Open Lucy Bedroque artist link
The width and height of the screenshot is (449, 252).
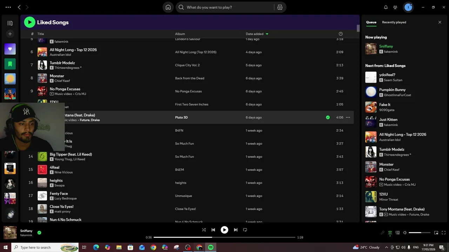(66, 198)
